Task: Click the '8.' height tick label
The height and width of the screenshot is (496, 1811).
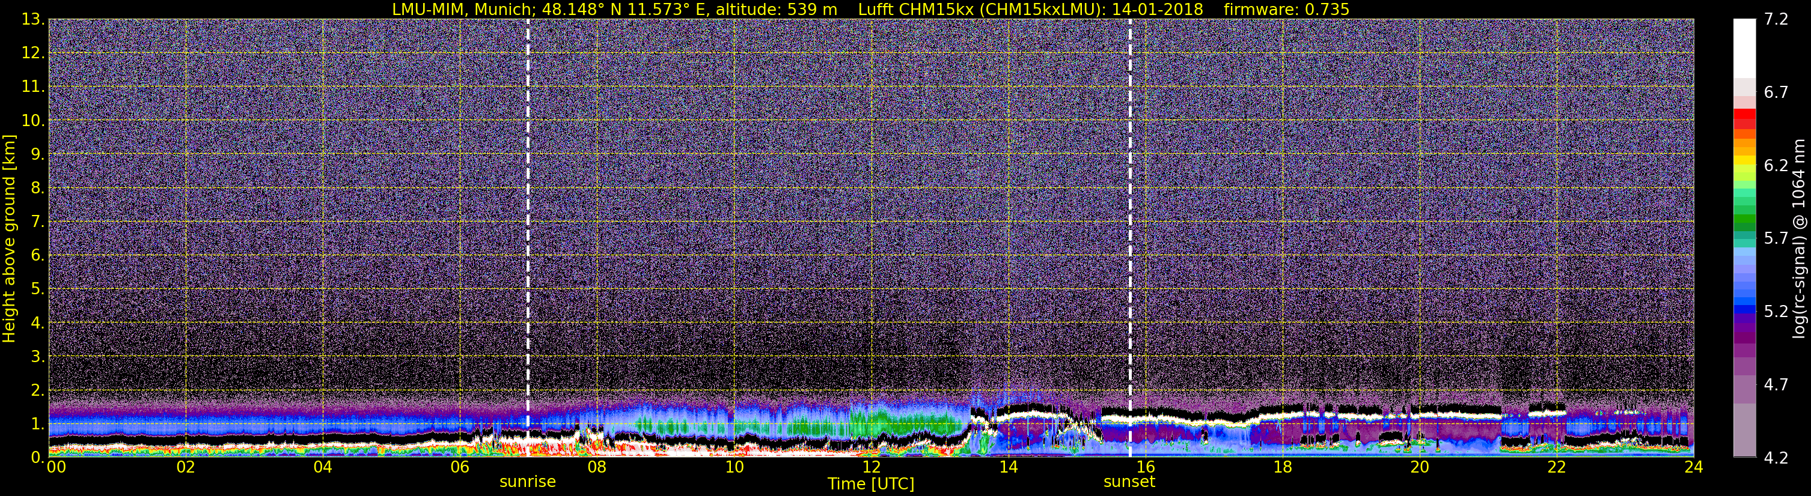Action: click(x=38, y=187)
